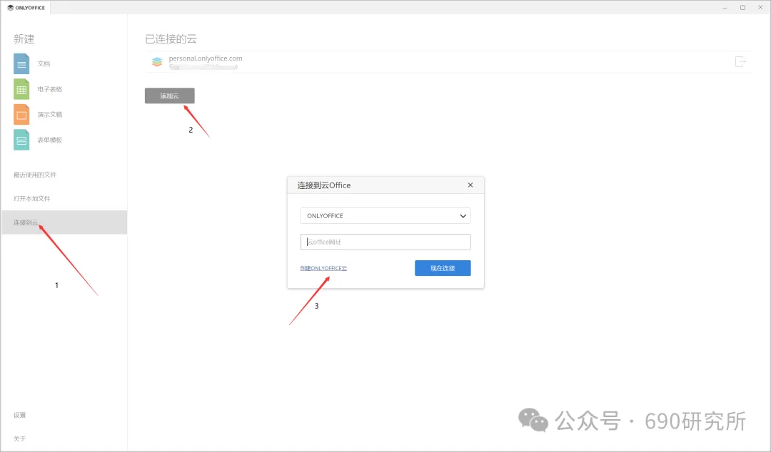Click the ONLYOFFICE logo tab
The image size is (771, 452).
(26, 7)
